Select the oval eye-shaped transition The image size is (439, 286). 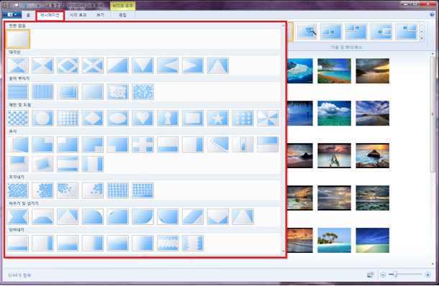click(117, 118)
